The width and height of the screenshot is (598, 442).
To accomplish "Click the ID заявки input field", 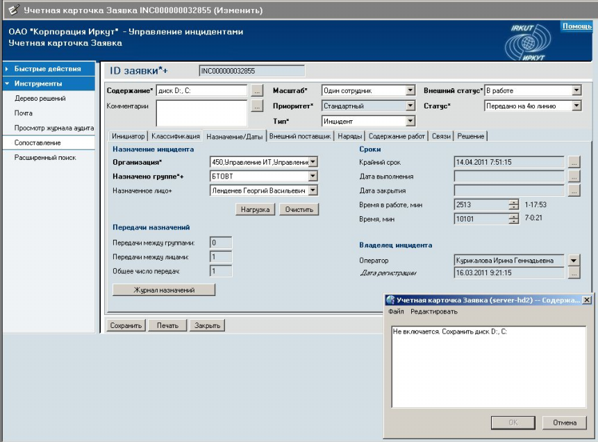I will coord(251,71).
